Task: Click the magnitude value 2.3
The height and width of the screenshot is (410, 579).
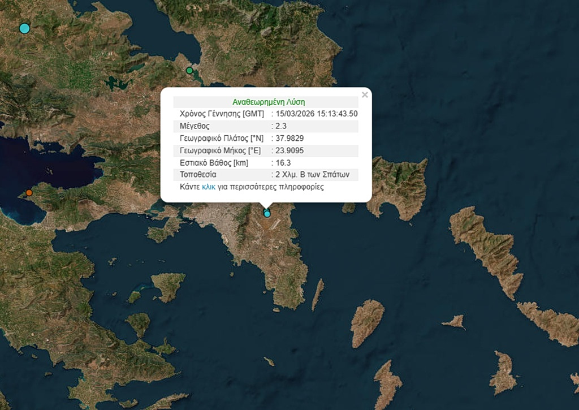Action: [x=281, y=126]
